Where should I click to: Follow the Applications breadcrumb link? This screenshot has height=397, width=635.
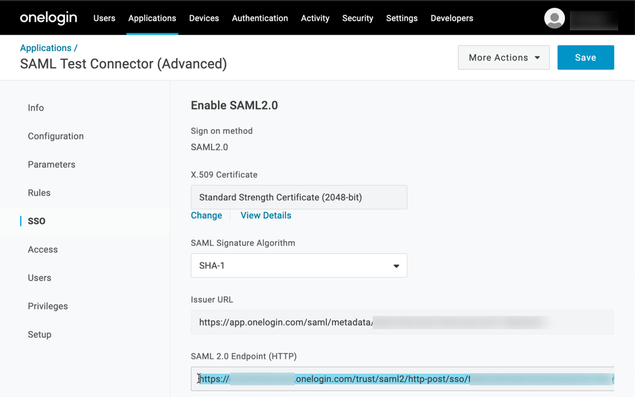[x=46, y=48]
